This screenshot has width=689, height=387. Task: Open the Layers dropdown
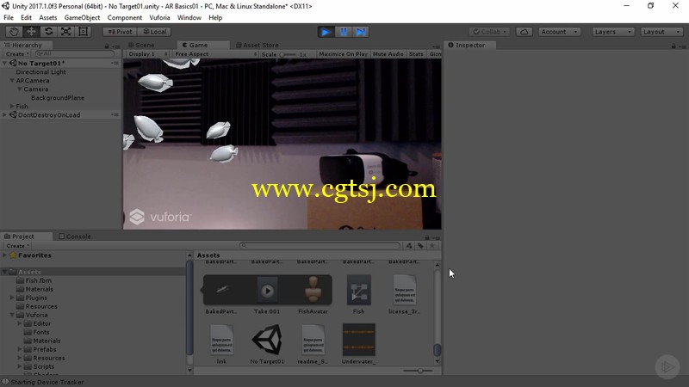pyautogui.click(x=612, y=32)
